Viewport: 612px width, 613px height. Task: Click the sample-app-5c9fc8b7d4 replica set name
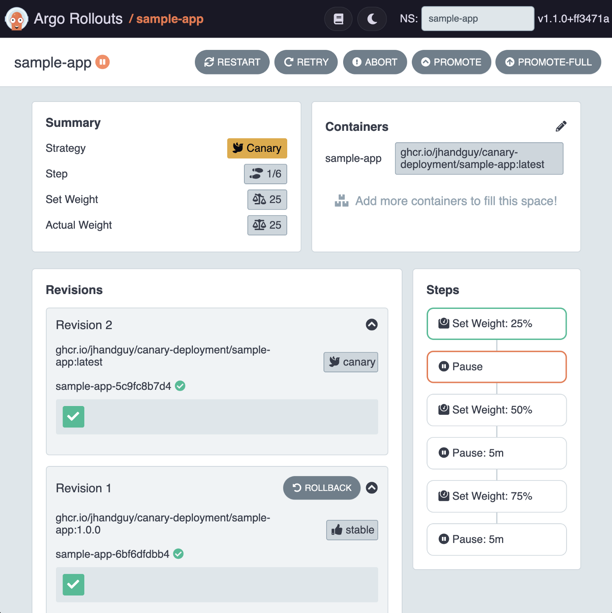pos(113,386)
